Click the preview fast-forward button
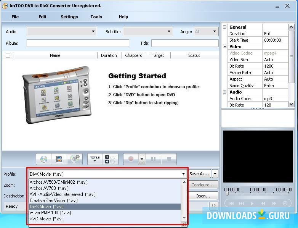This screenshot has height=228, width=298. [x=274, y=204]
